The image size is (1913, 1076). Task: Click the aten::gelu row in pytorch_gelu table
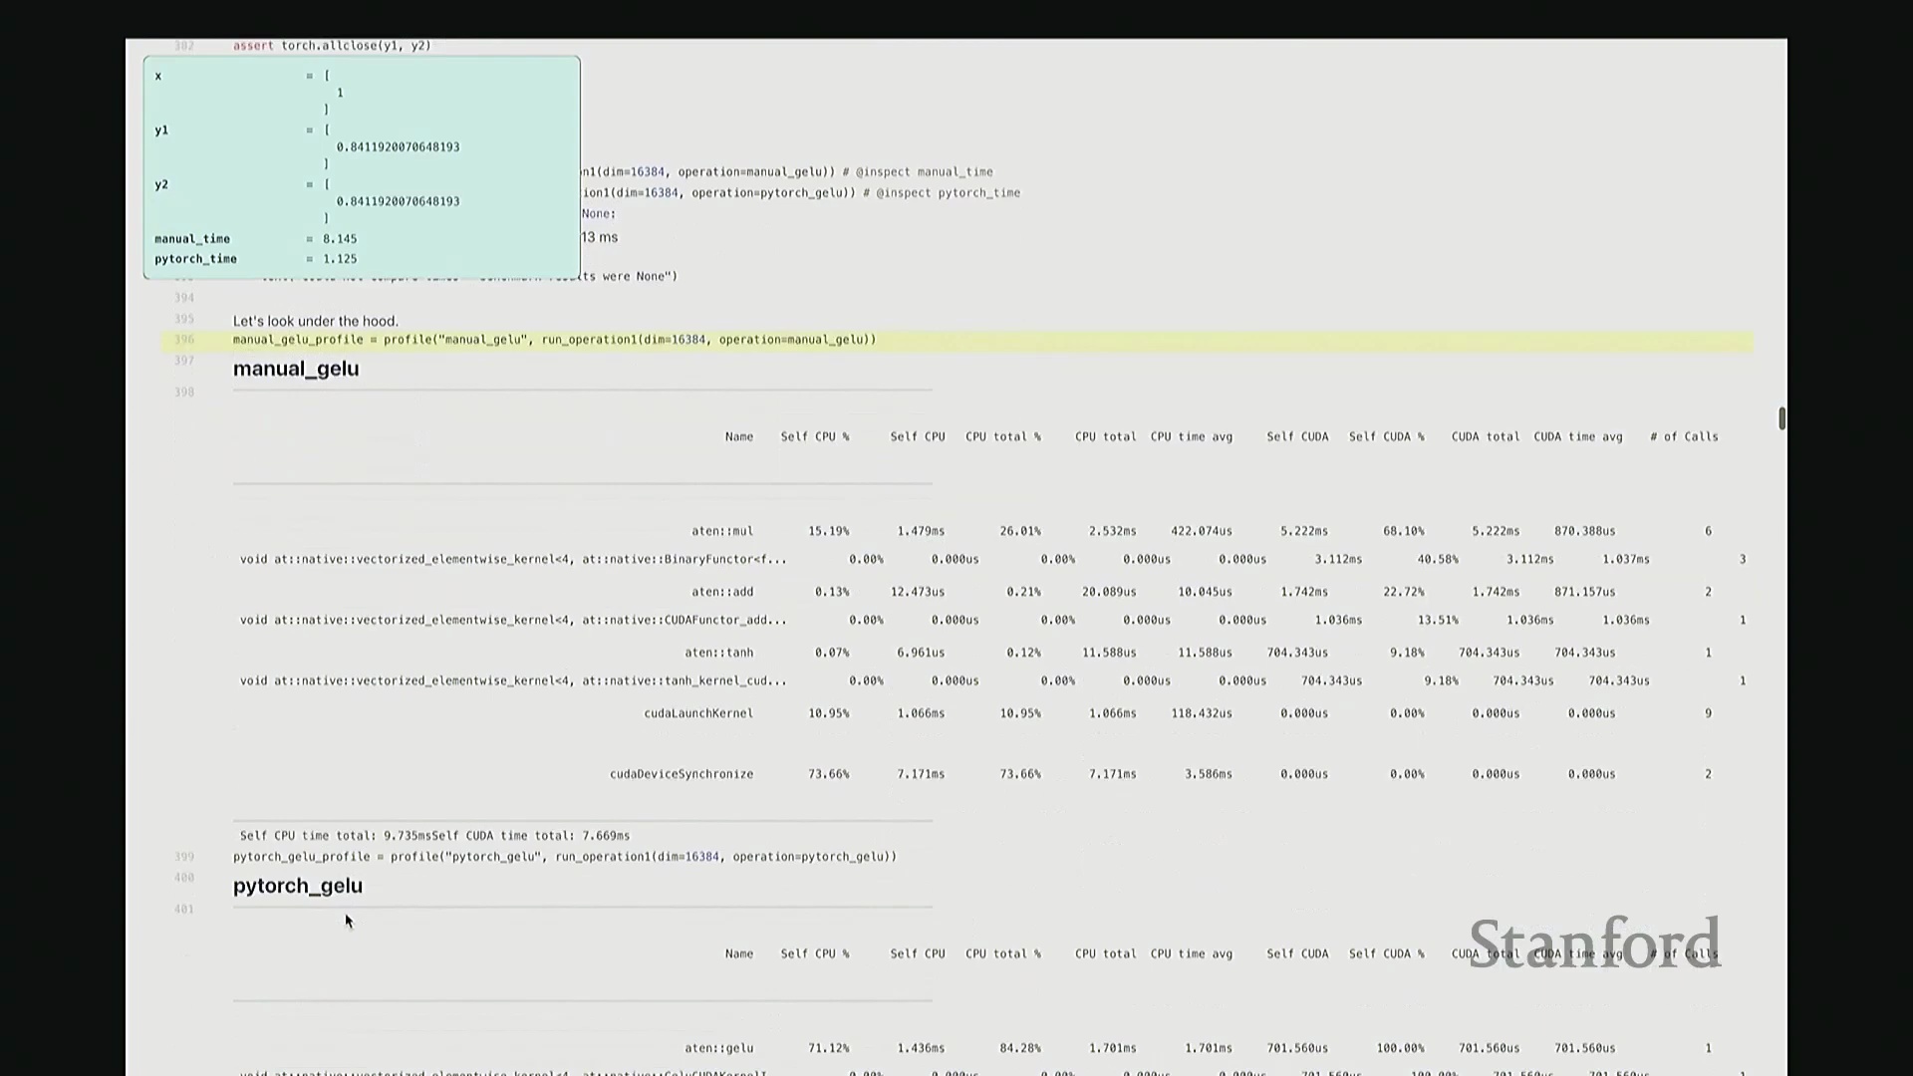coord(718,1048)
